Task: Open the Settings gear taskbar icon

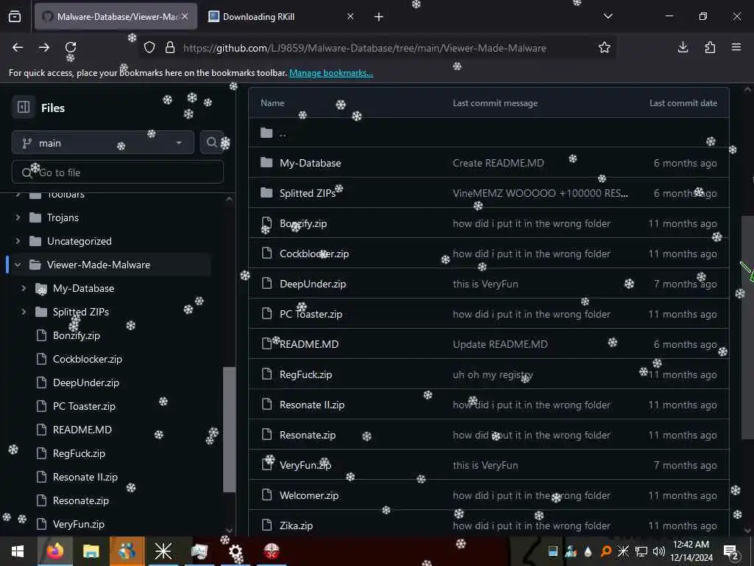Action: click(x=235, y=551)
